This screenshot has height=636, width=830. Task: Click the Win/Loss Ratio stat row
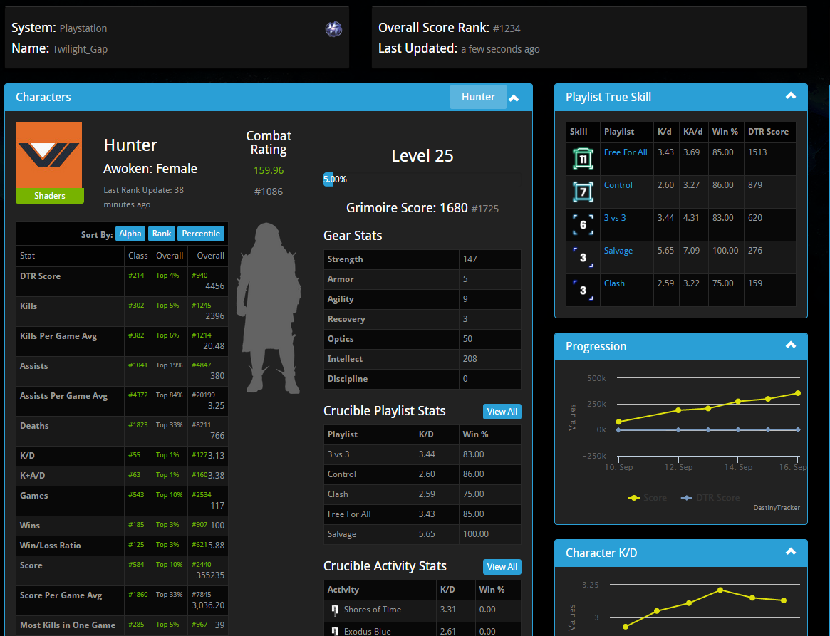pyautogui.click(x=122, y=545)
